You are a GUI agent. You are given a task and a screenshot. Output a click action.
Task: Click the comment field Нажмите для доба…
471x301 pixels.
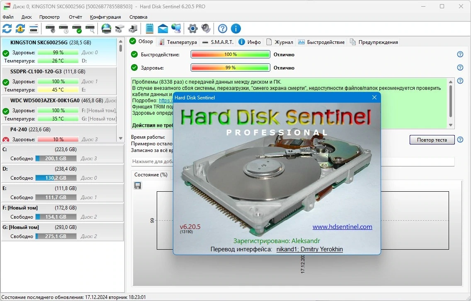pyautogui.click(x=293, y=161)
